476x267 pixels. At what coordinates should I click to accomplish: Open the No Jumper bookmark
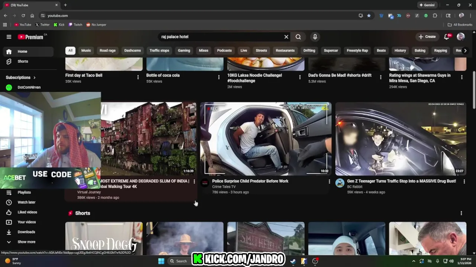tap(96, 24)
